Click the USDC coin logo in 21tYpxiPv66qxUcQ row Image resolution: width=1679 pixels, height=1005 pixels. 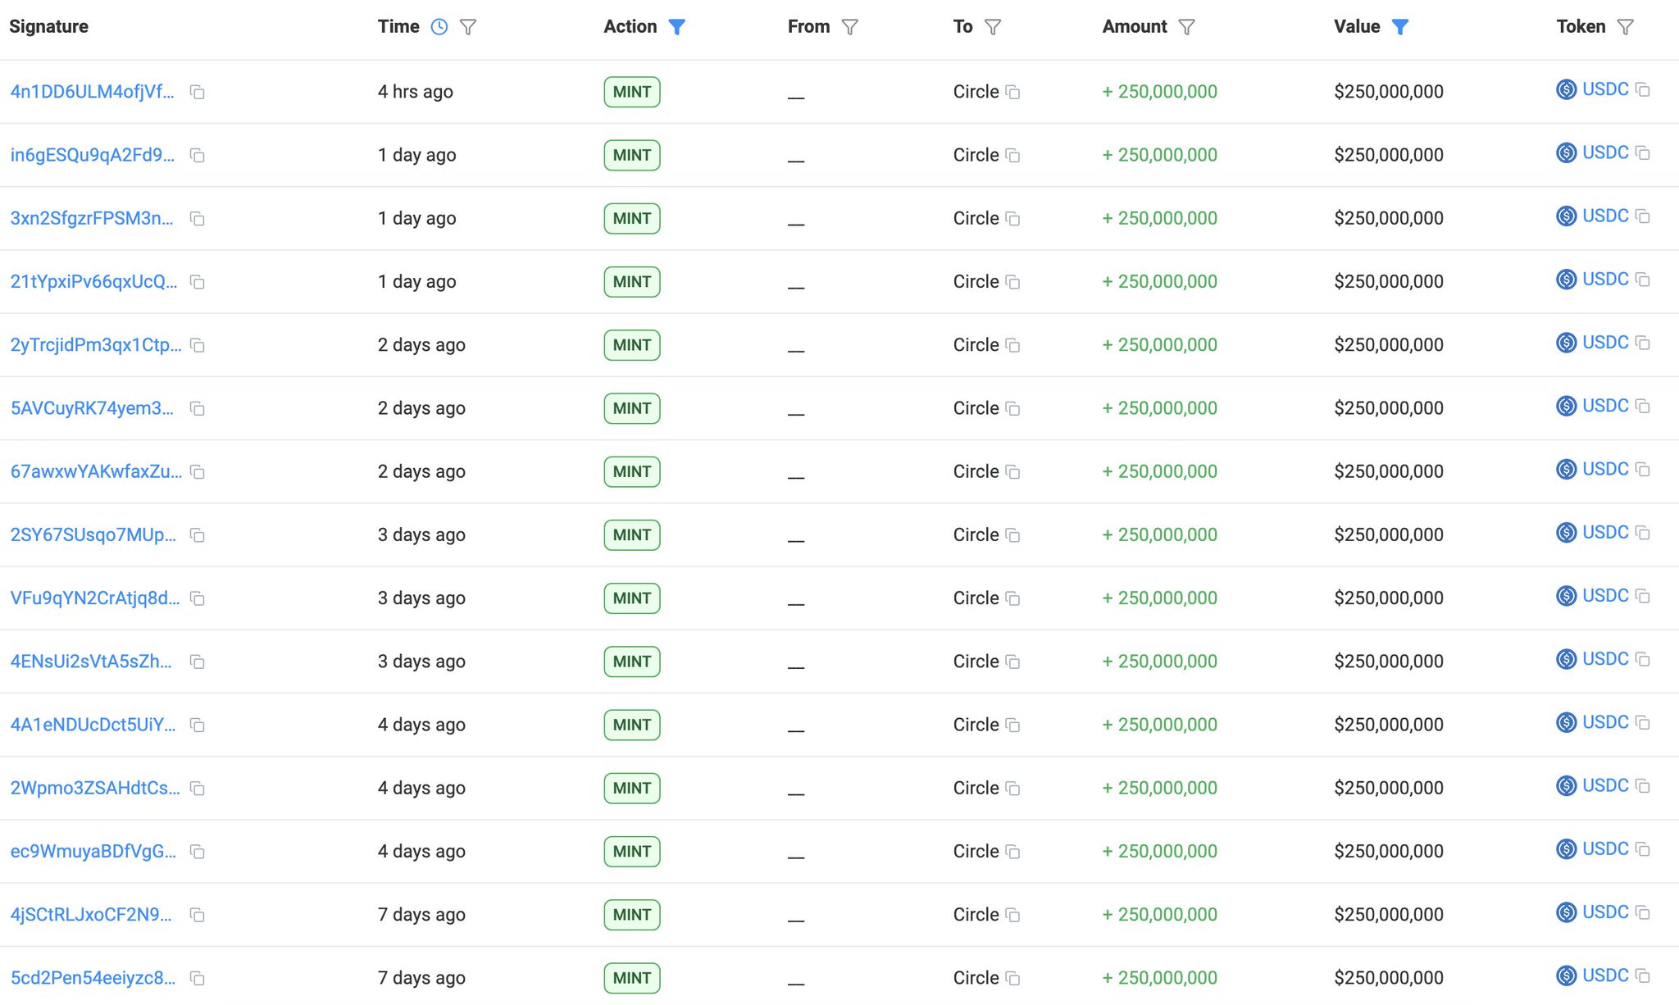click(x=1566, y=280)
